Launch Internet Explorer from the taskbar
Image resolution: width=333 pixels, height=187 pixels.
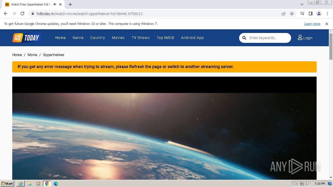(21, 184)
